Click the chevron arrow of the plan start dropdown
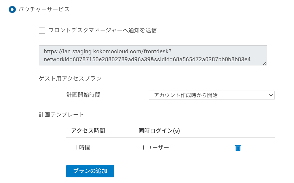 [x=270, y=95]
